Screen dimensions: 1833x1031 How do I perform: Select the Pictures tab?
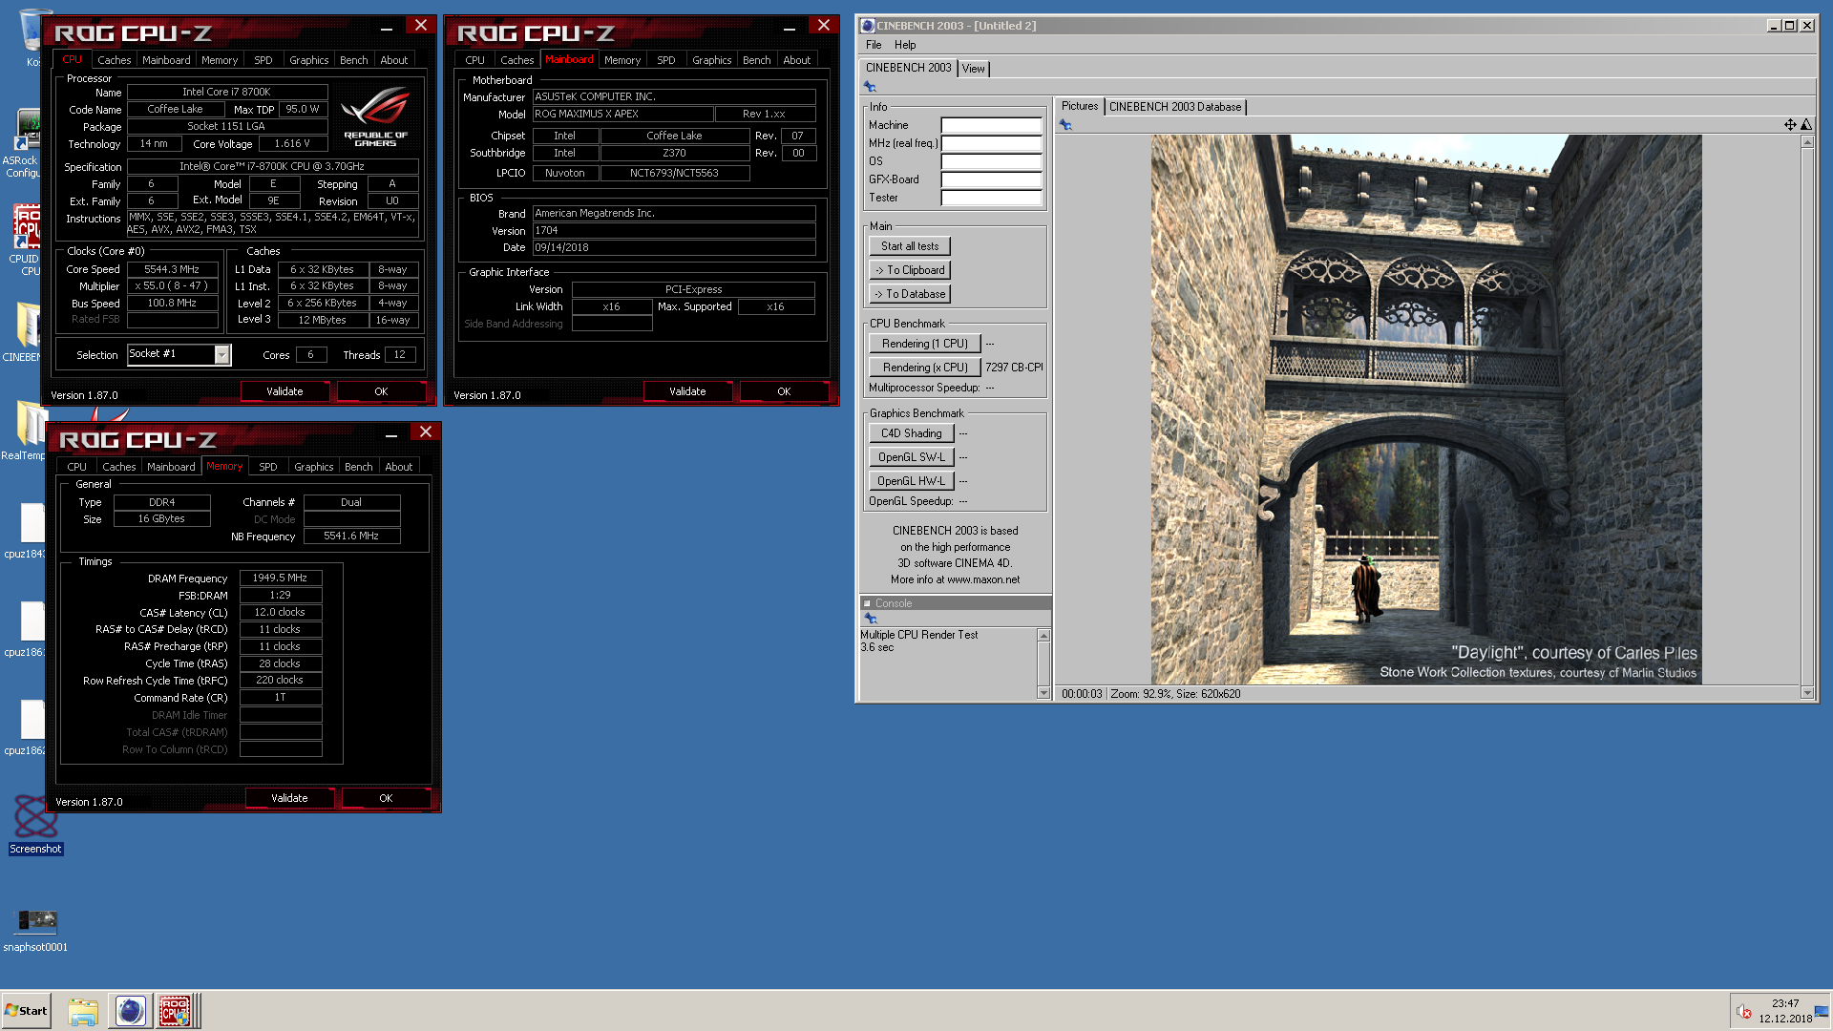(1080, 106)
